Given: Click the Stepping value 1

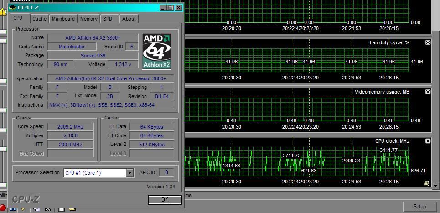Looking at the screenshot, I should coord(161,87).
